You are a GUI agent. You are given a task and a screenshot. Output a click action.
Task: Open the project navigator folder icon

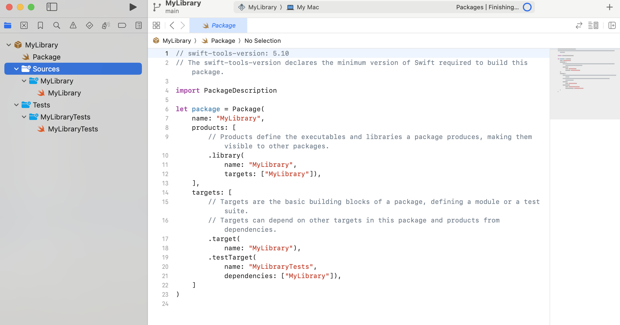[x=8, y=25]
